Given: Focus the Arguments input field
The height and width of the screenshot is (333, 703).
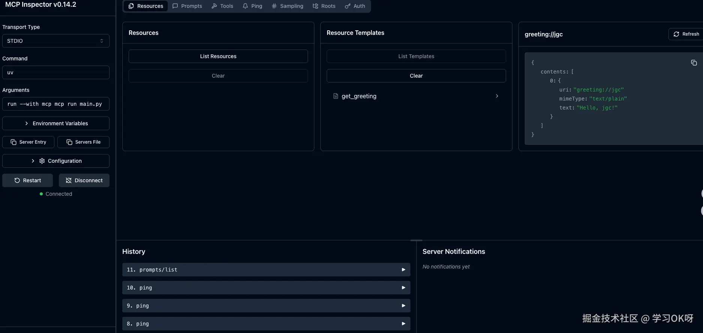Looking at the screenshot, I should tap(56, 104).
